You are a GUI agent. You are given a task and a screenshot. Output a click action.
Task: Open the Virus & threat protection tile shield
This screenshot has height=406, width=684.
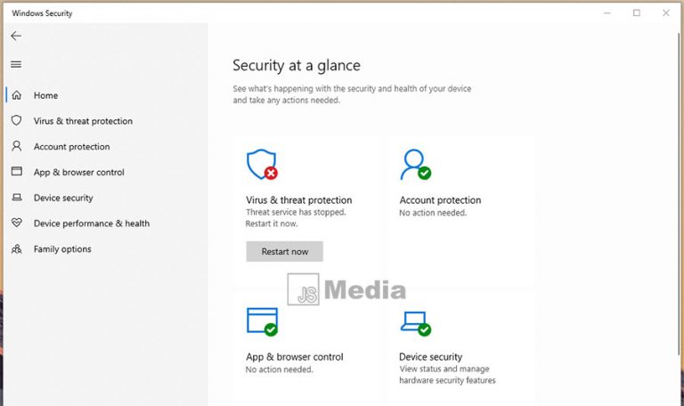point(262,165)
